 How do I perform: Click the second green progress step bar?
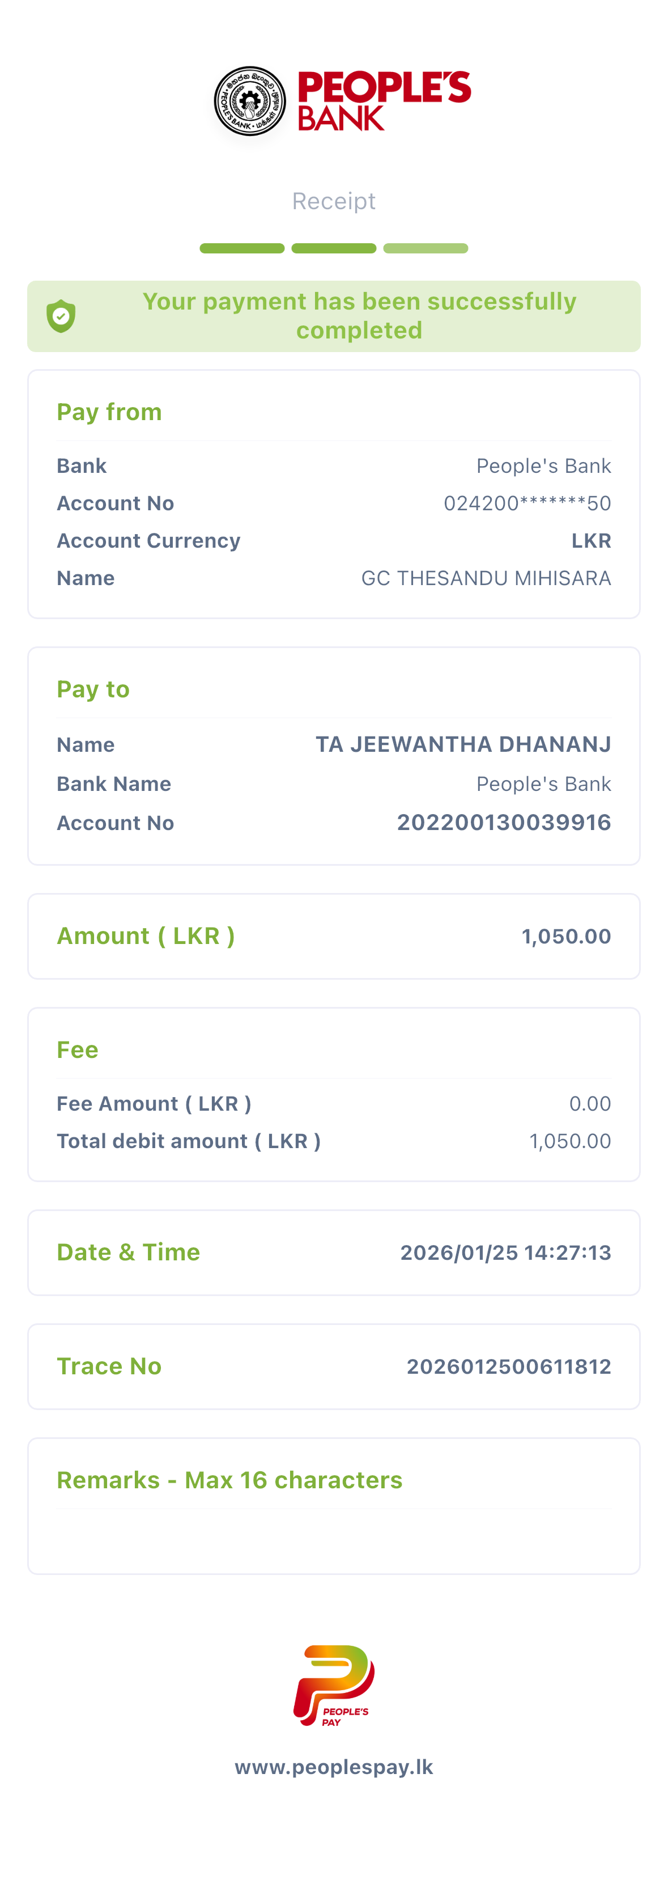334,248
